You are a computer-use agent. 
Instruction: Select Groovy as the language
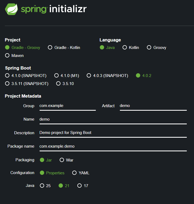pyautogui.click(x=157, y=48)
